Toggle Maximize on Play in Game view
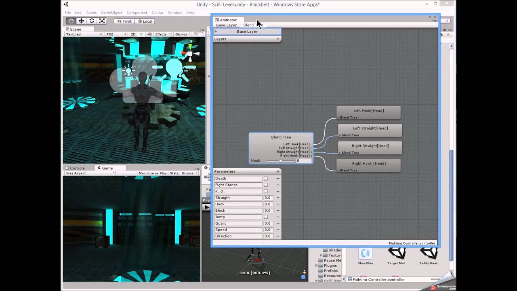 click(x=152, y=173)
